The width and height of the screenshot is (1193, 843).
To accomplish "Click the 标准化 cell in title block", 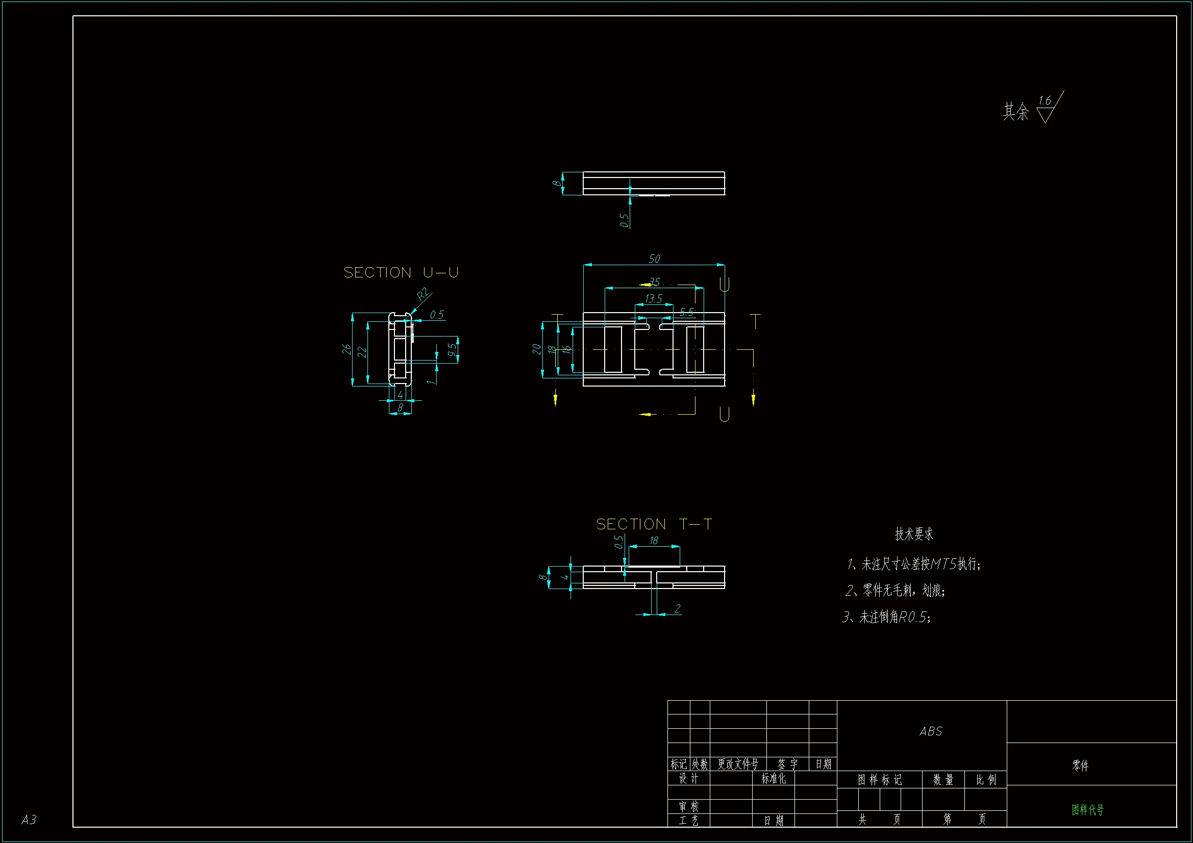I will [x=773, y=778].
